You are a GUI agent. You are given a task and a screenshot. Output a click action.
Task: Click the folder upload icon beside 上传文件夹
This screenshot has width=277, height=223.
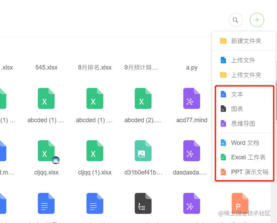223,75
